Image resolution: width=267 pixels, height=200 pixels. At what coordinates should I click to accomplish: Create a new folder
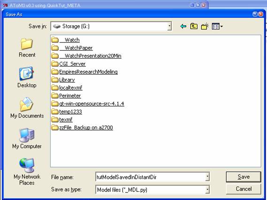pyautogui.click(x=205, y=26)
